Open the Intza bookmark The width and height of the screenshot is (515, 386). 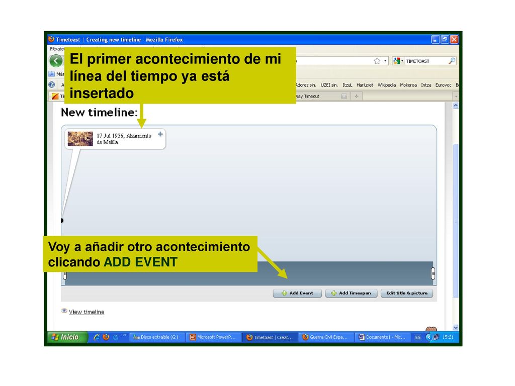(x=426, y=85)
